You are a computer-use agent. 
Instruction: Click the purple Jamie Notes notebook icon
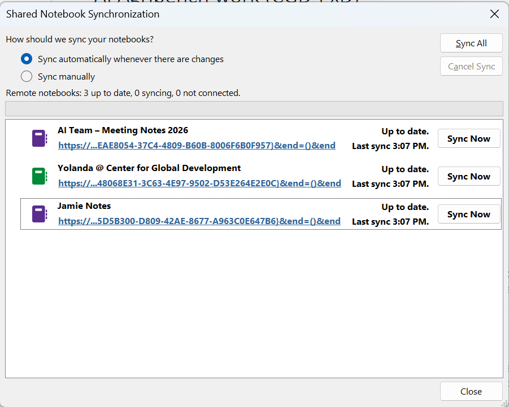point(40,214)
